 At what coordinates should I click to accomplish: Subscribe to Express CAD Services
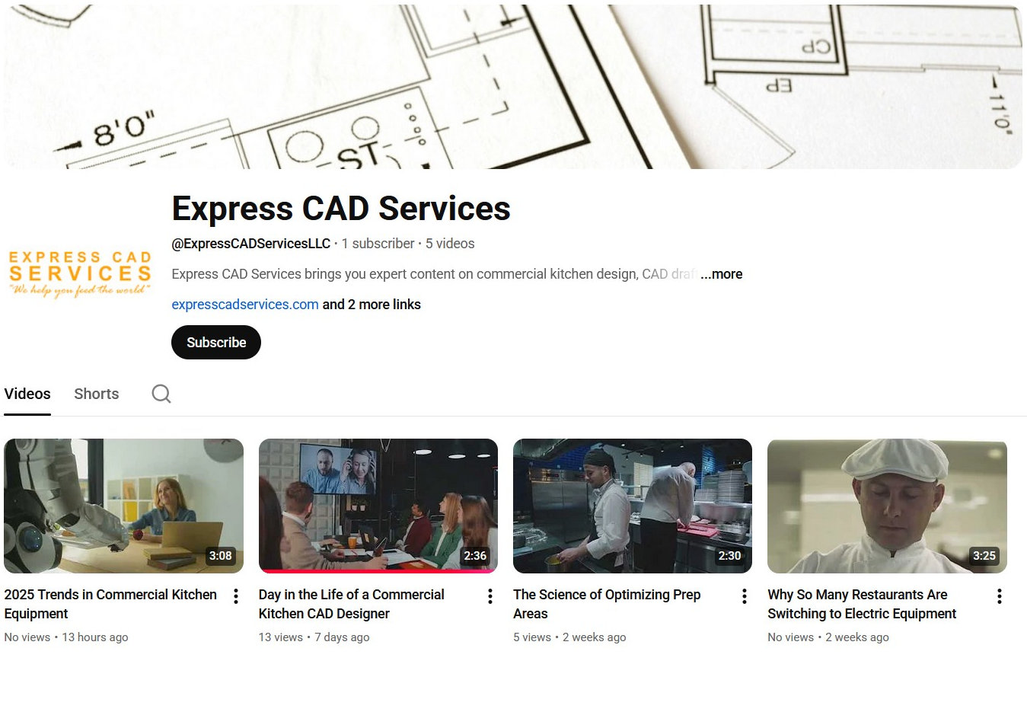point(215,342)
